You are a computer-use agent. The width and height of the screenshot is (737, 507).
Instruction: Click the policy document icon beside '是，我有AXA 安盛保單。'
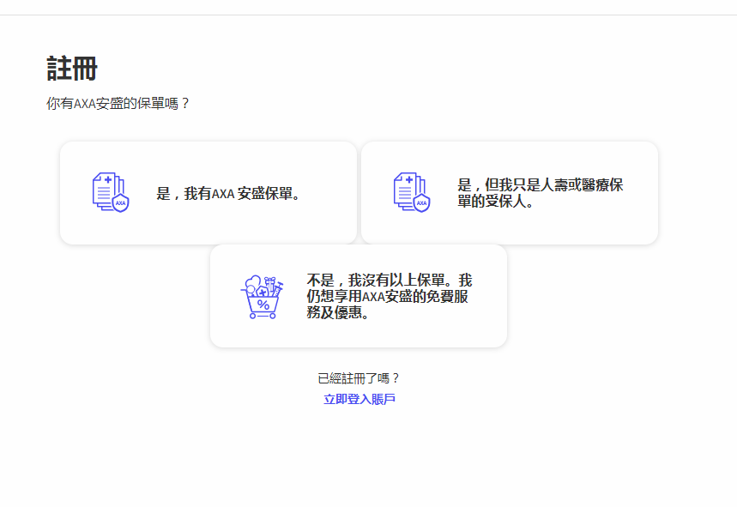click(111, 192)
